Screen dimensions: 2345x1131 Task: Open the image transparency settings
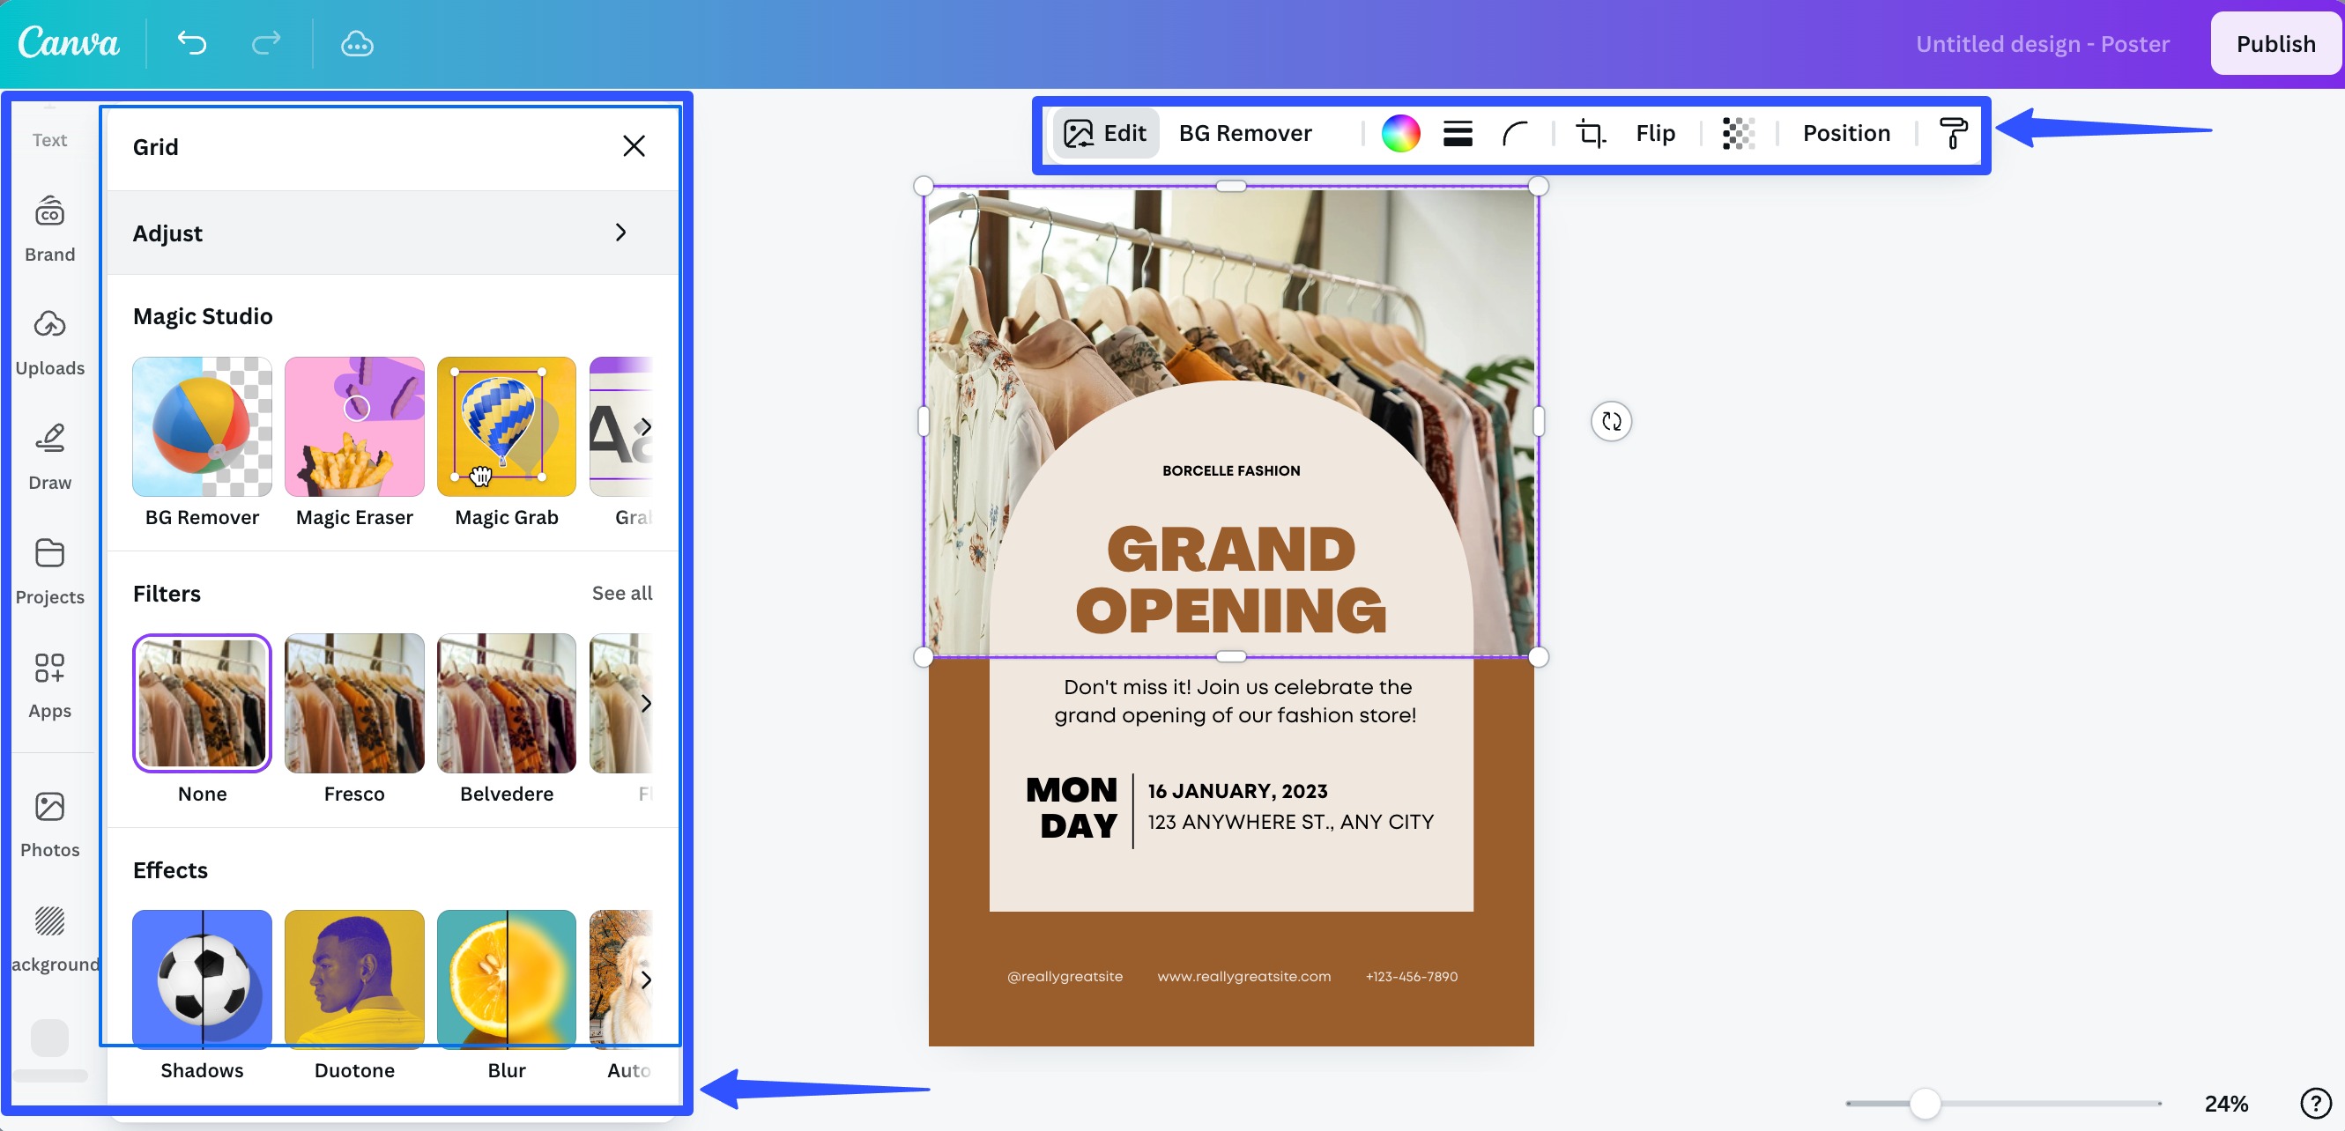point(1735,133)
